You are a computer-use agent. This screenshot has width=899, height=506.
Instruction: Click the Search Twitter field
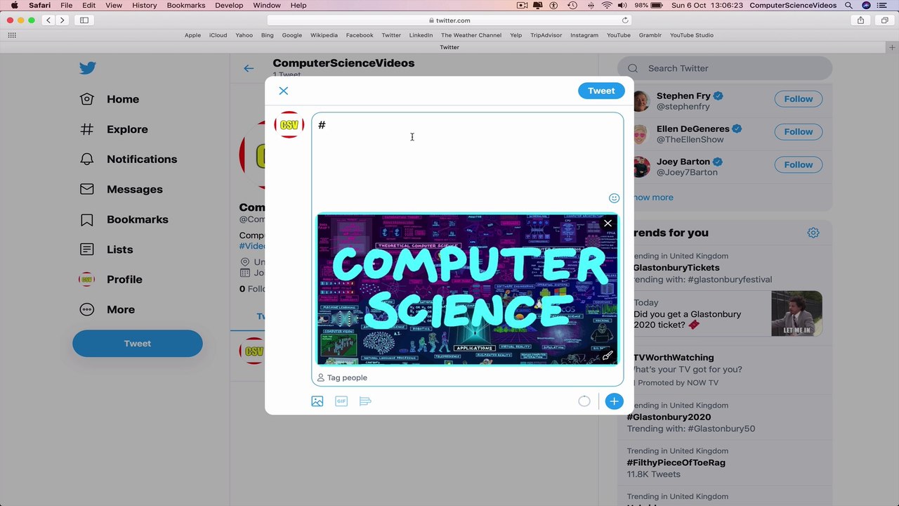coord(725,68)
